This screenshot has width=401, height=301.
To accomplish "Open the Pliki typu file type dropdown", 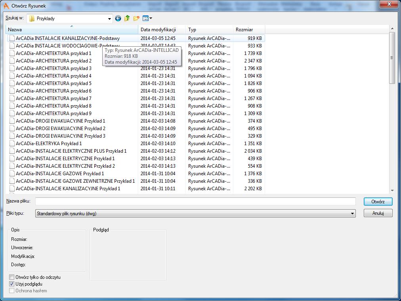I will coord(353,214).
